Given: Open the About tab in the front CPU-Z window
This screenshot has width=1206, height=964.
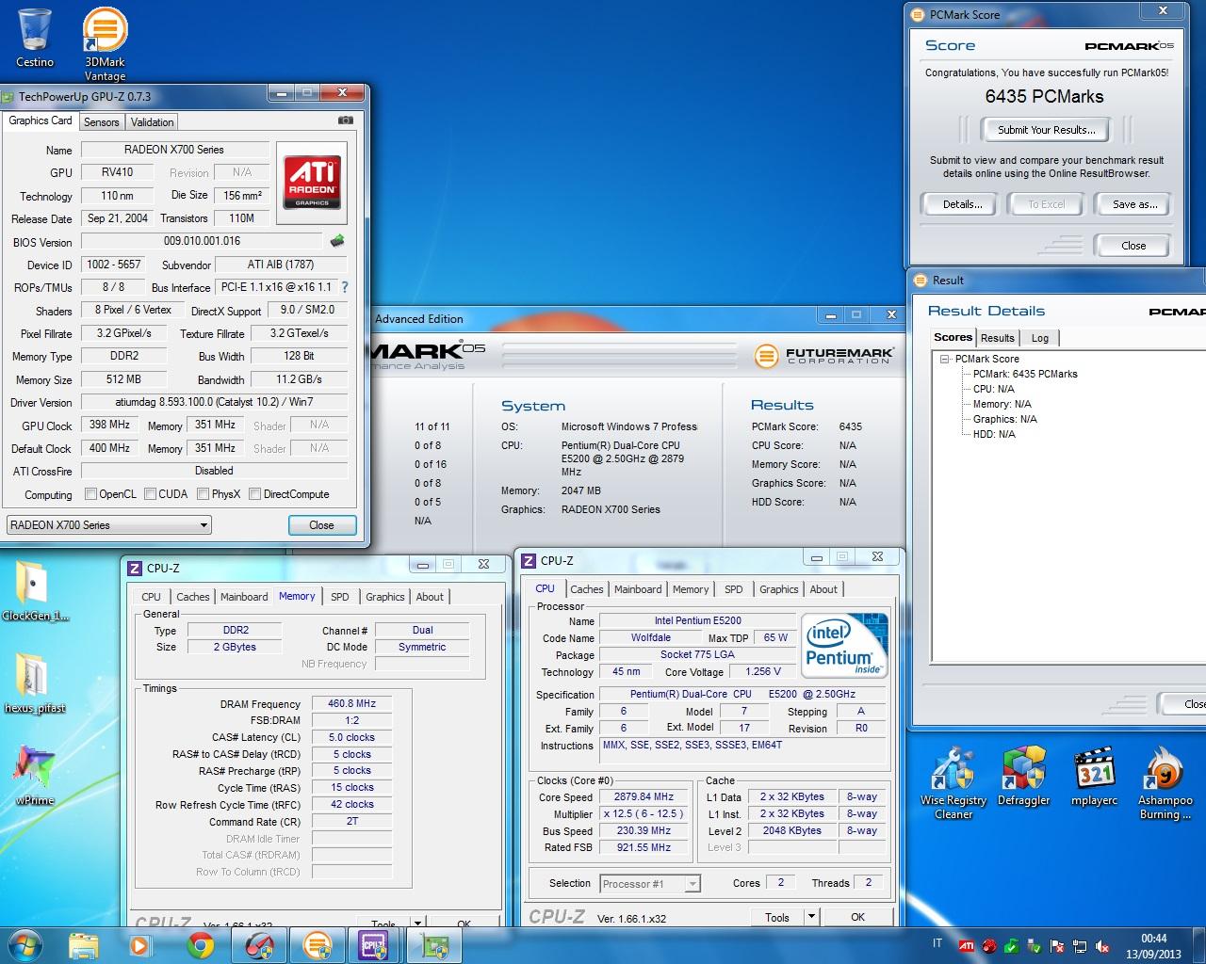Looking at the screenshot, I should (823, 589).
